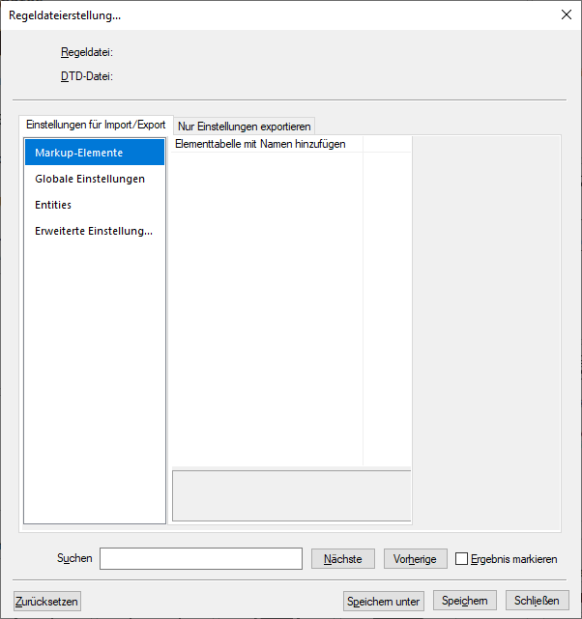Switch to Einstellungen für Import/Export tab
The image size is (582, 619).
96,126
